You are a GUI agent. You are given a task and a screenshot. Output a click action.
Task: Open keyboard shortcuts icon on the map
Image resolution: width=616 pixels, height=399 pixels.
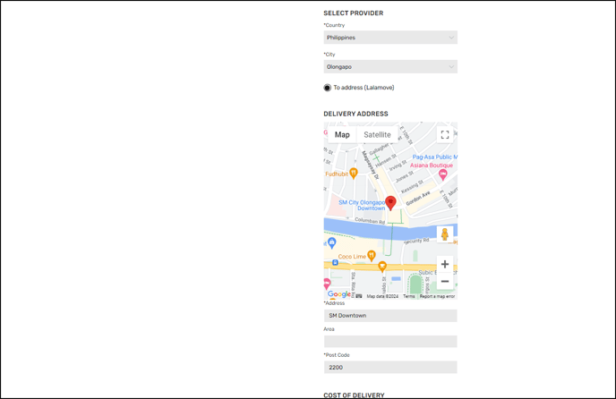(x=359, y=296)
